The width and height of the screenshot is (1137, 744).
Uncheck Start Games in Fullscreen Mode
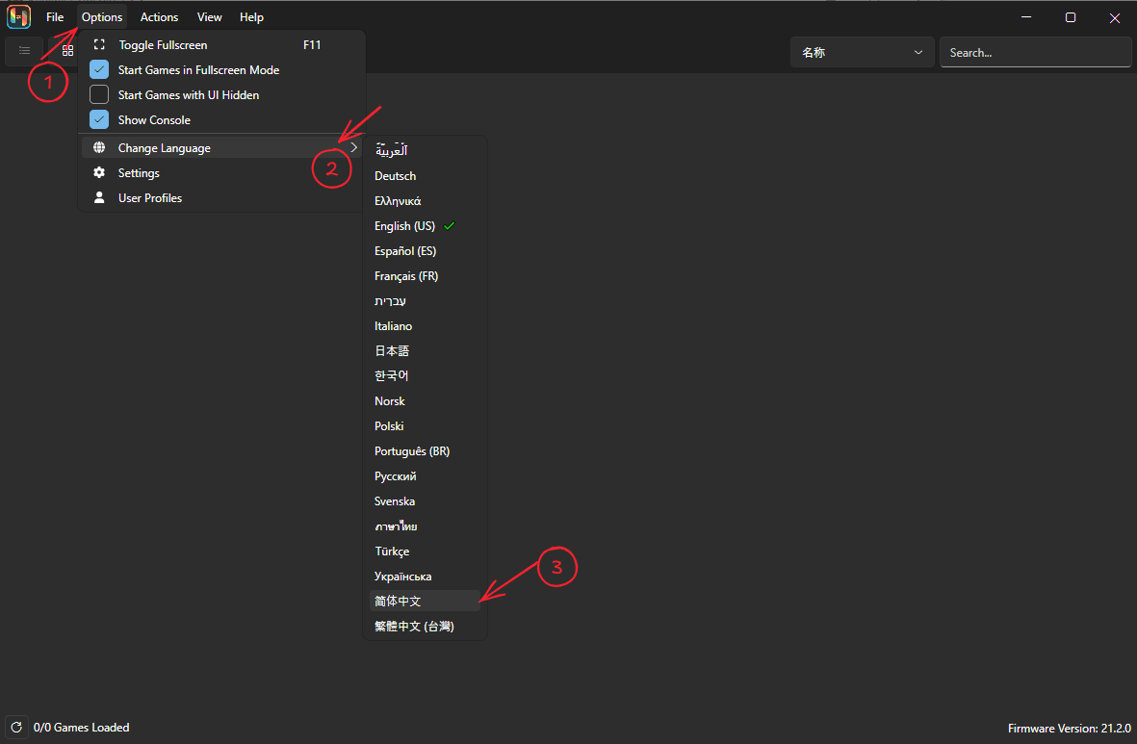[99, 70]
